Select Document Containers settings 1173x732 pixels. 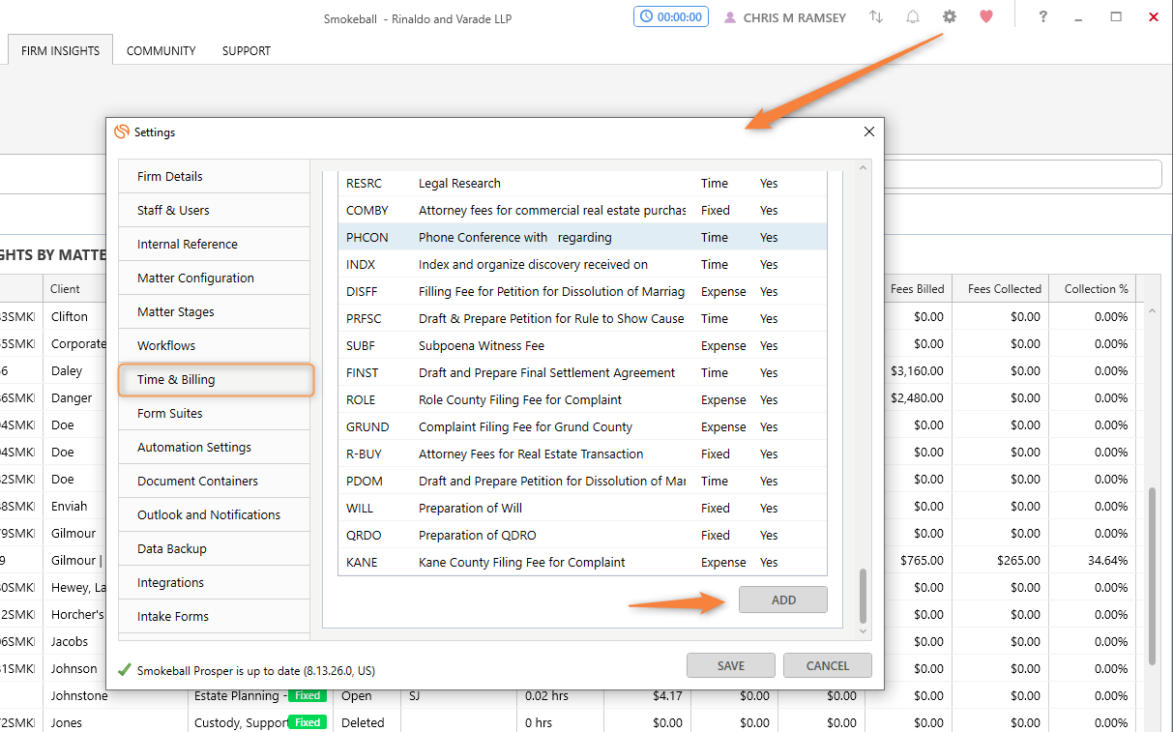pos(214,481)
